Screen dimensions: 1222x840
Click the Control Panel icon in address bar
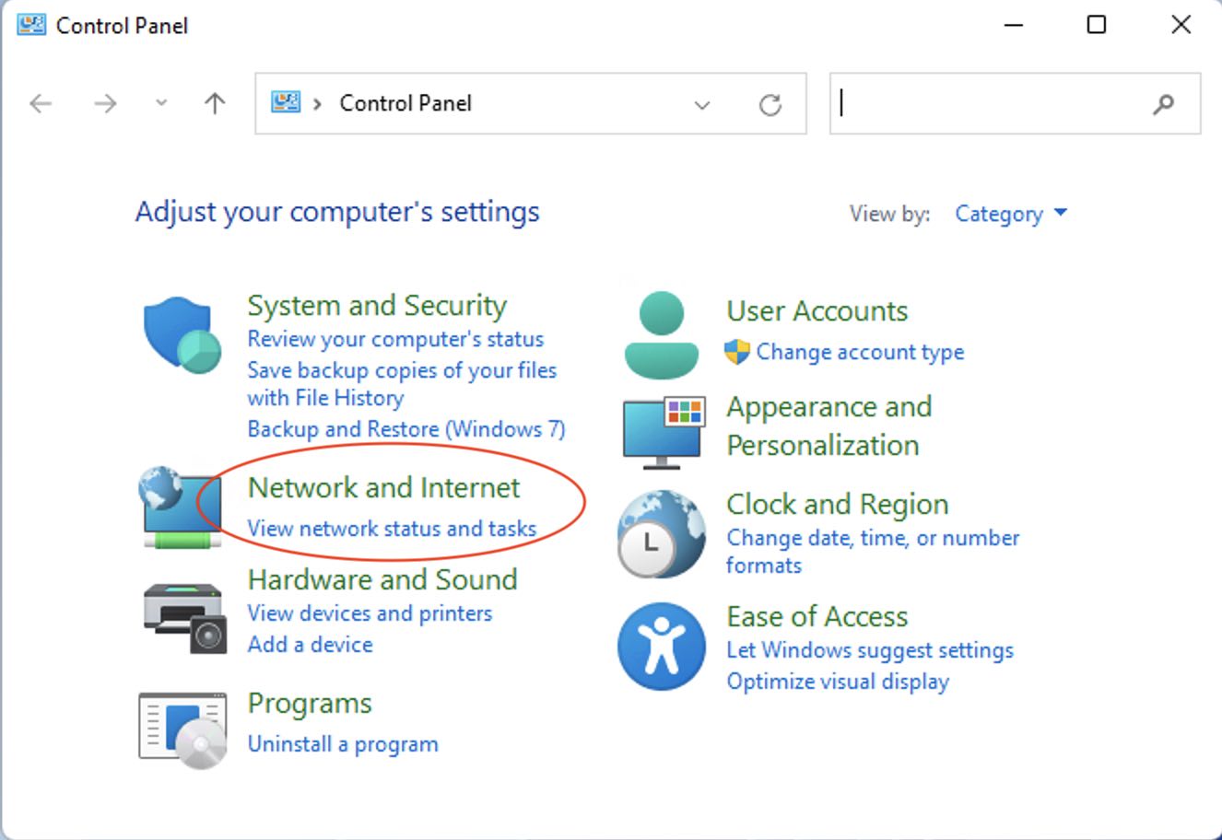pos(286,102)
